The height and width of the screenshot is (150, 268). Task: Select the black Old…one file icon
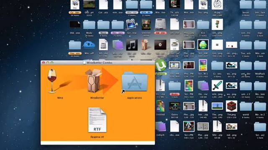[75, 25]
